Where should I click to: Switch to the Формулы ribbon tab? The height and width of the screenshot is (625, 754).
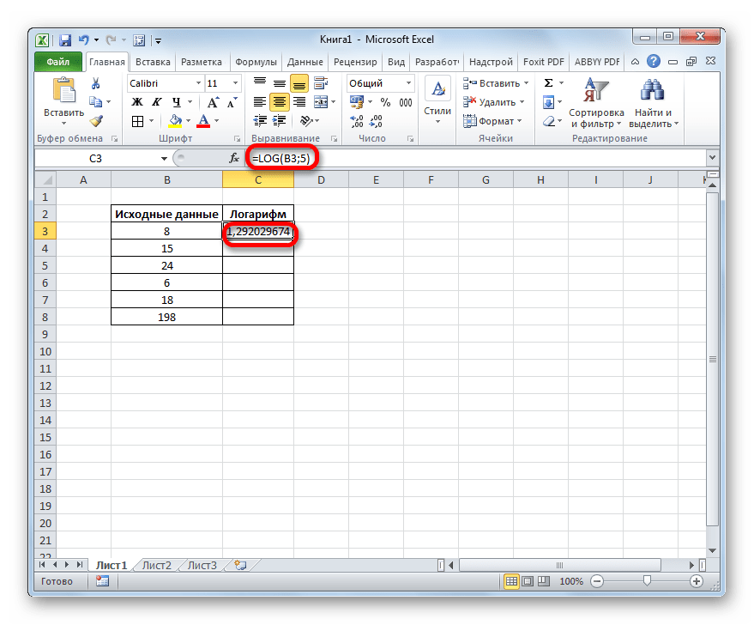tap(255, 62)
